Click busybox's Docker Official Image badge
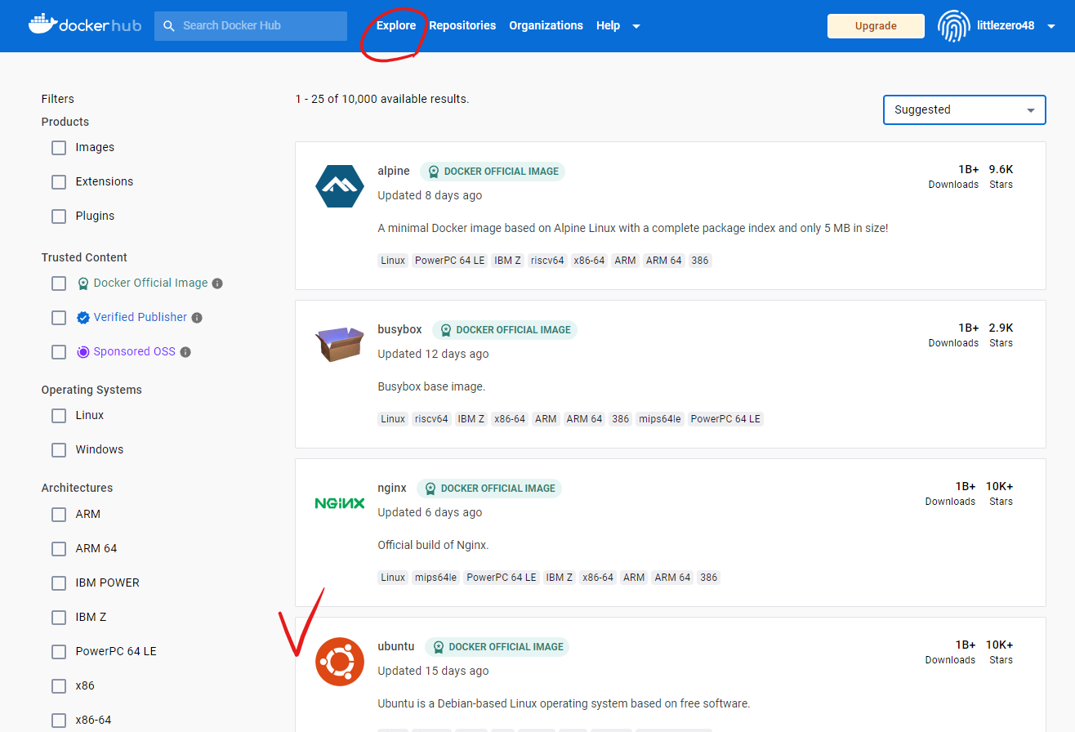Image resolution: width=1075 pixels, height=732 pixels. coord(505,330)
